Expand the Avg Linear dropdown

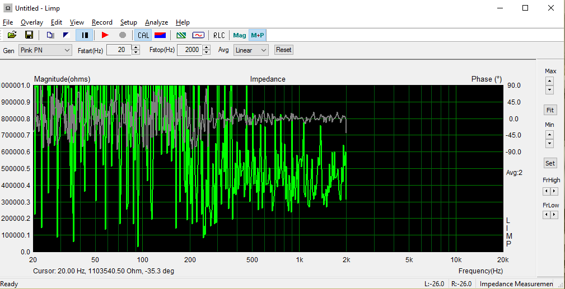[251, 50]
